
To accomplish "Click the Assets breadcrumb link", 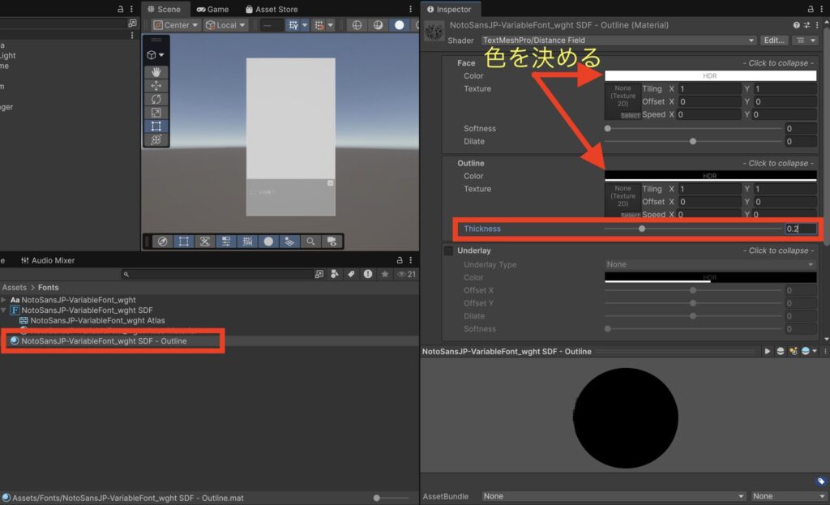I will coord(15,288).
